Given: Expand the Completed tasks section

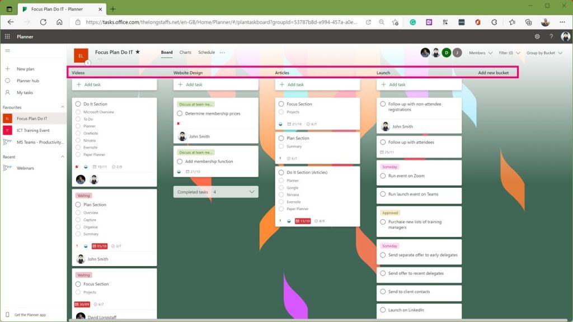Looking at the screenshot, I should 251,192.
